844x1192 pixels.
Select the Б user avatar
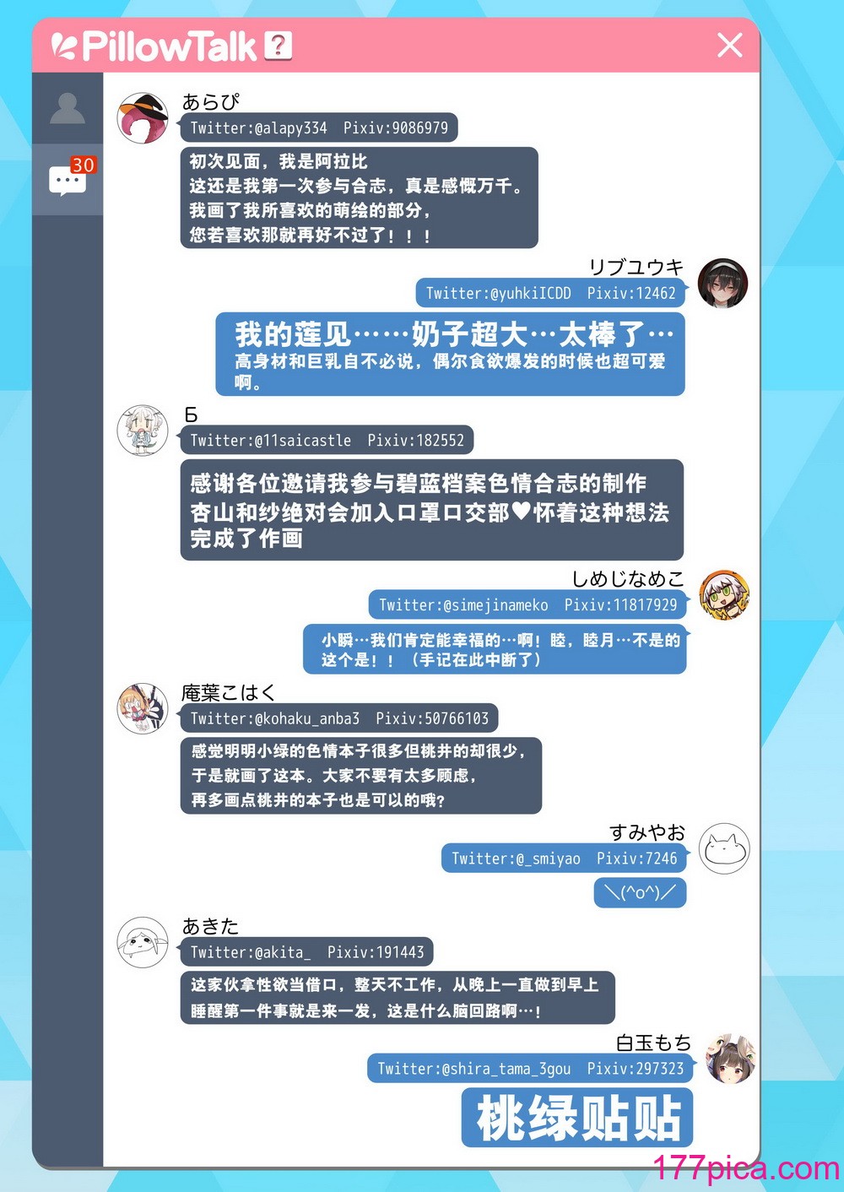tap(143, 431)
